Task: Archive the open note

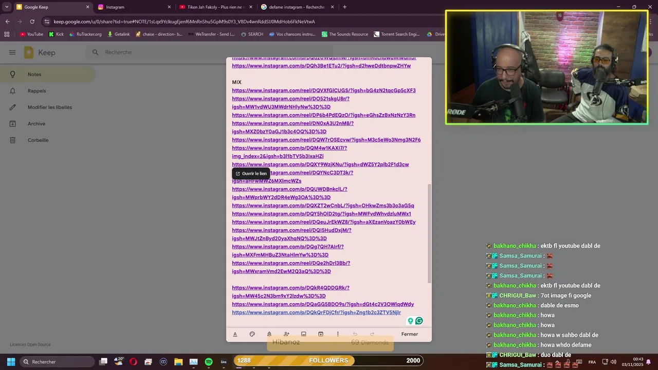Action: point(321,334)
